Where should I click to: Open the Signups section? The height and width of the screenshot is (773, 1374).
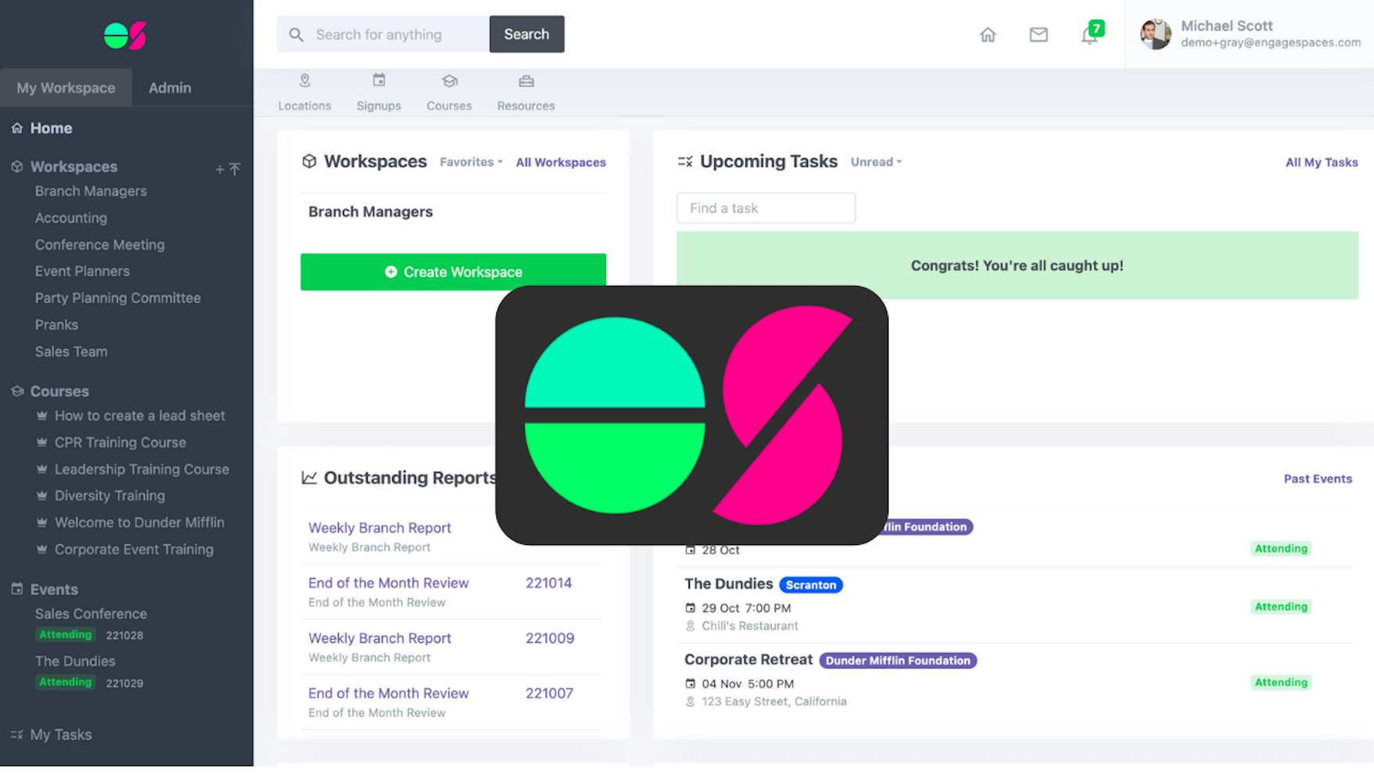click(x=378, y=90)
